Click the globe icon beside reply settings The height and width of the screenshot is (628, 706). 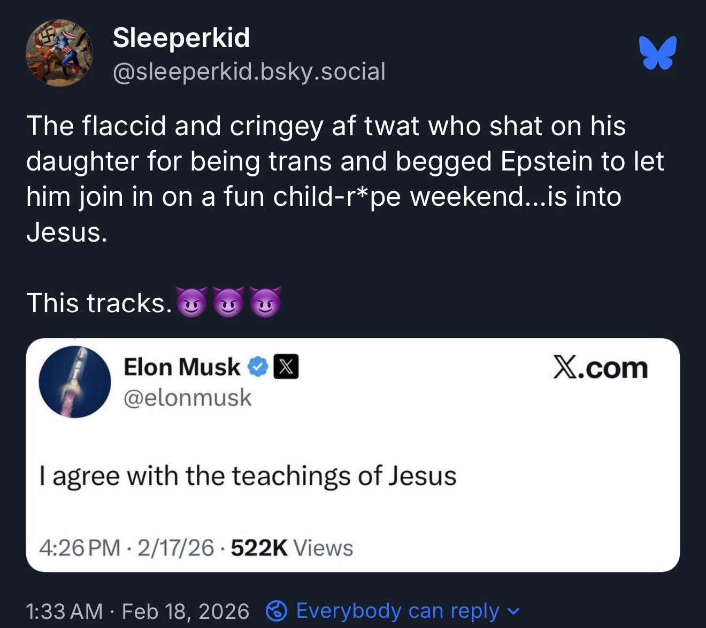coord(277,611)
